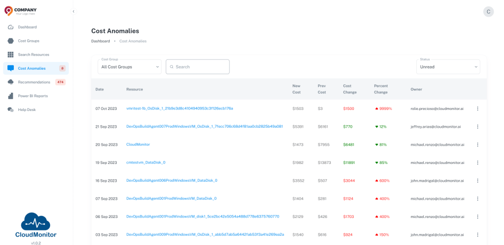Open actions menu for CloudMonitor row
The image size is (504, 245).
coord(477,145)
